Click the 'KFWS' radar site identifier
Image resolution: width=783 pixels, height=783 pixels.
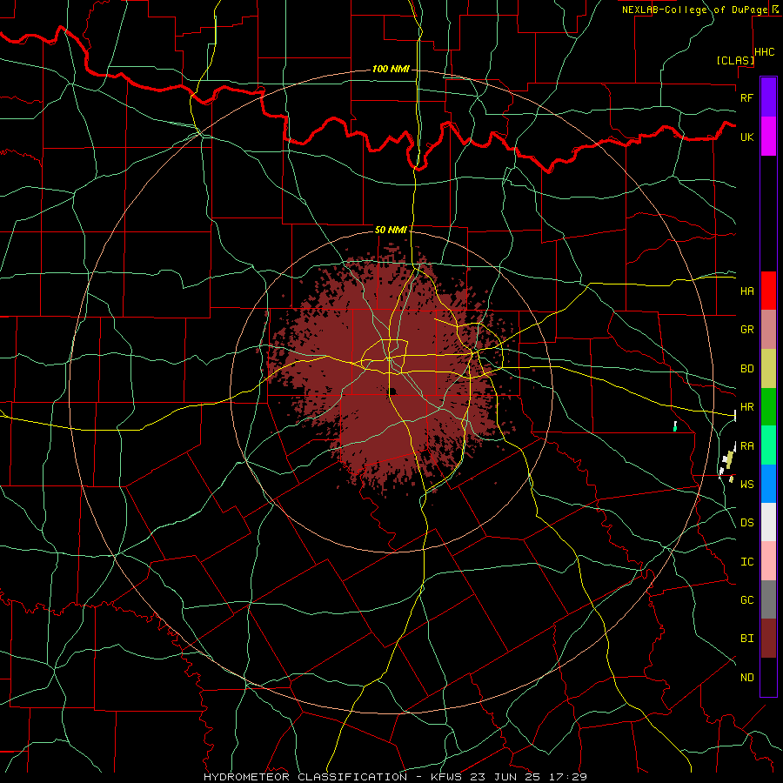click(x=446, y=777)
